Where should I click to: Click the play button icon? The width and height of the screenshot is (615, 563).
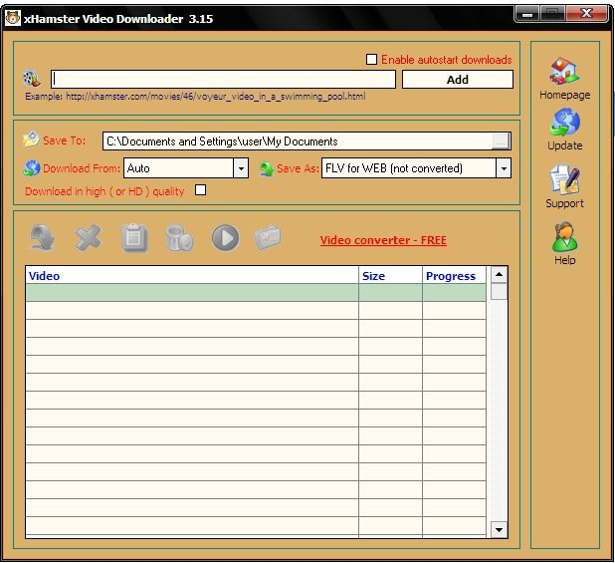pos(225,238)
